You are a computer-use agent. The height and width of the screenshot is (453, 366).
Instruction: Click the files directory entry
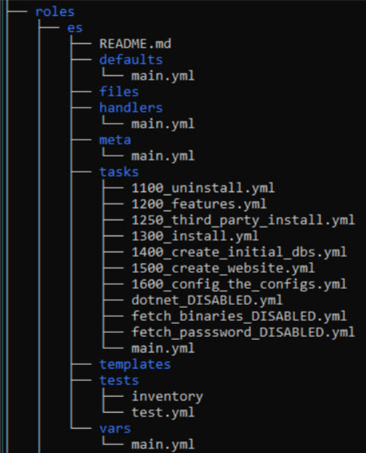pos(119,92)
